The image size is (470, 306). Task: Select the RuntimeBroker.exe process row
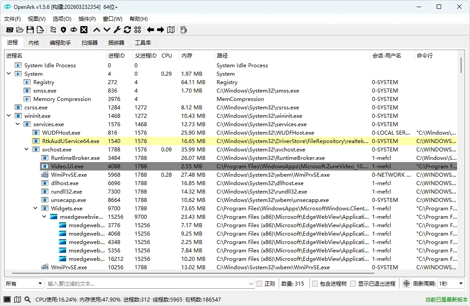point(249,158)
